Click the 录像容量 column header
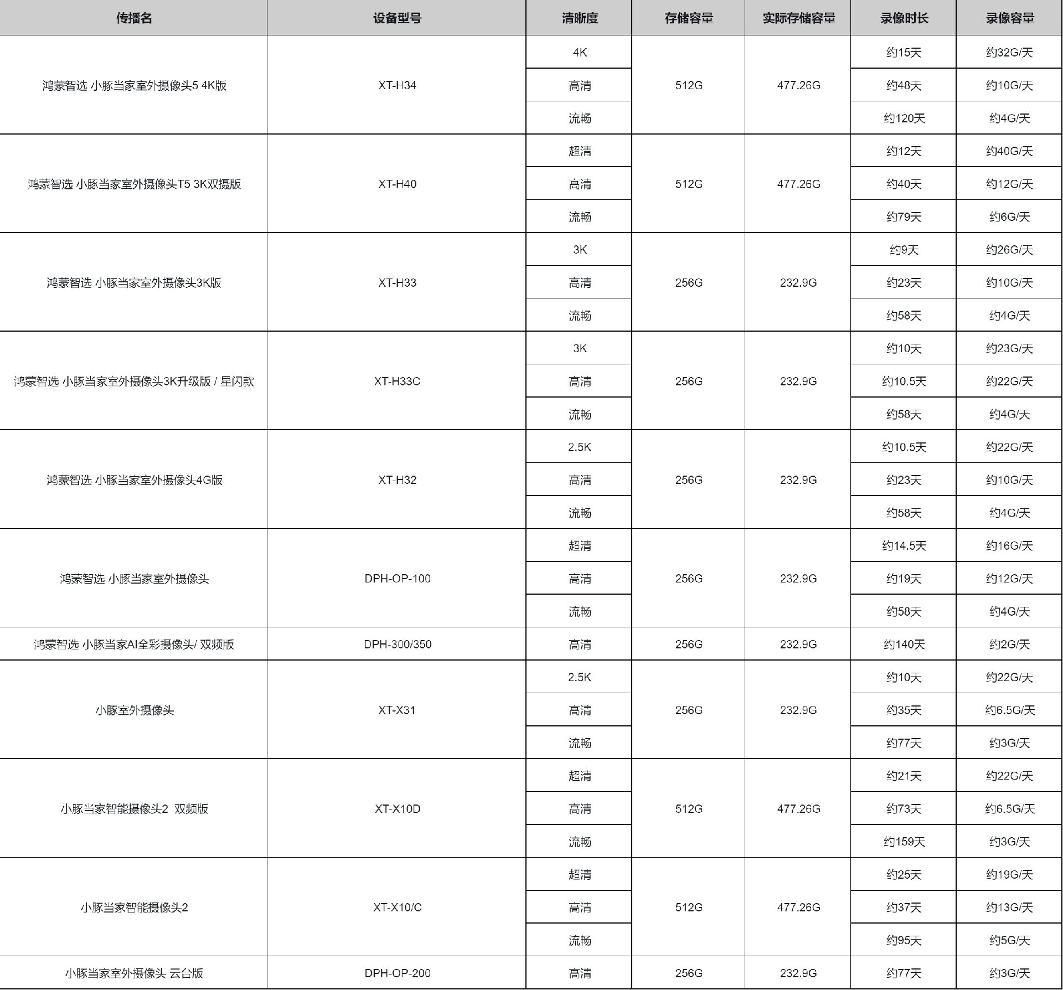 tap(1009, 18)
